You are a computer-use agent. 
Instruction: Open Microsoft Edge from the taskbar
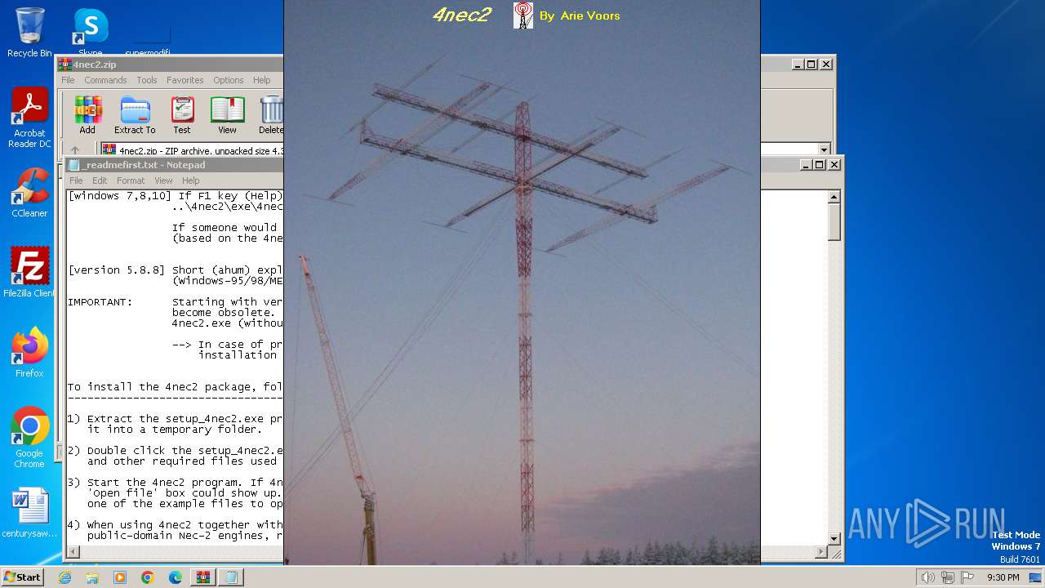176,577
